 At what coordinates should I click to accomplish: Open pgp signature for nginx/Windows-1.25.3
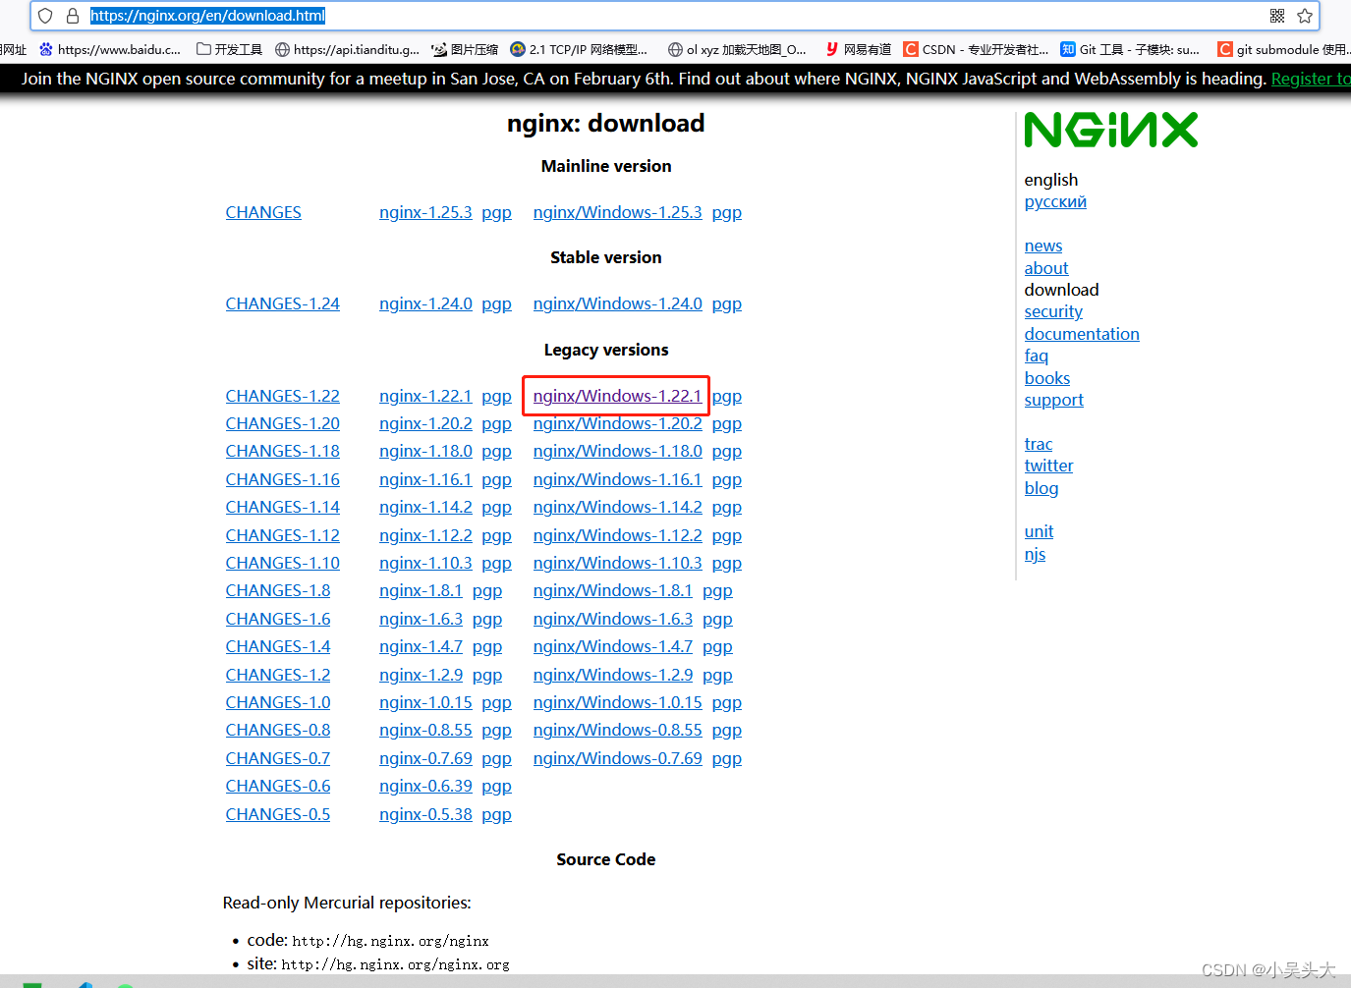[x=727, y=212]
